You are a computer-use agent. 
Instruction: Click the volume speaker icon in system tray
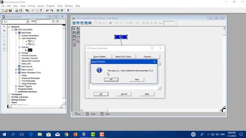[217, 135]
